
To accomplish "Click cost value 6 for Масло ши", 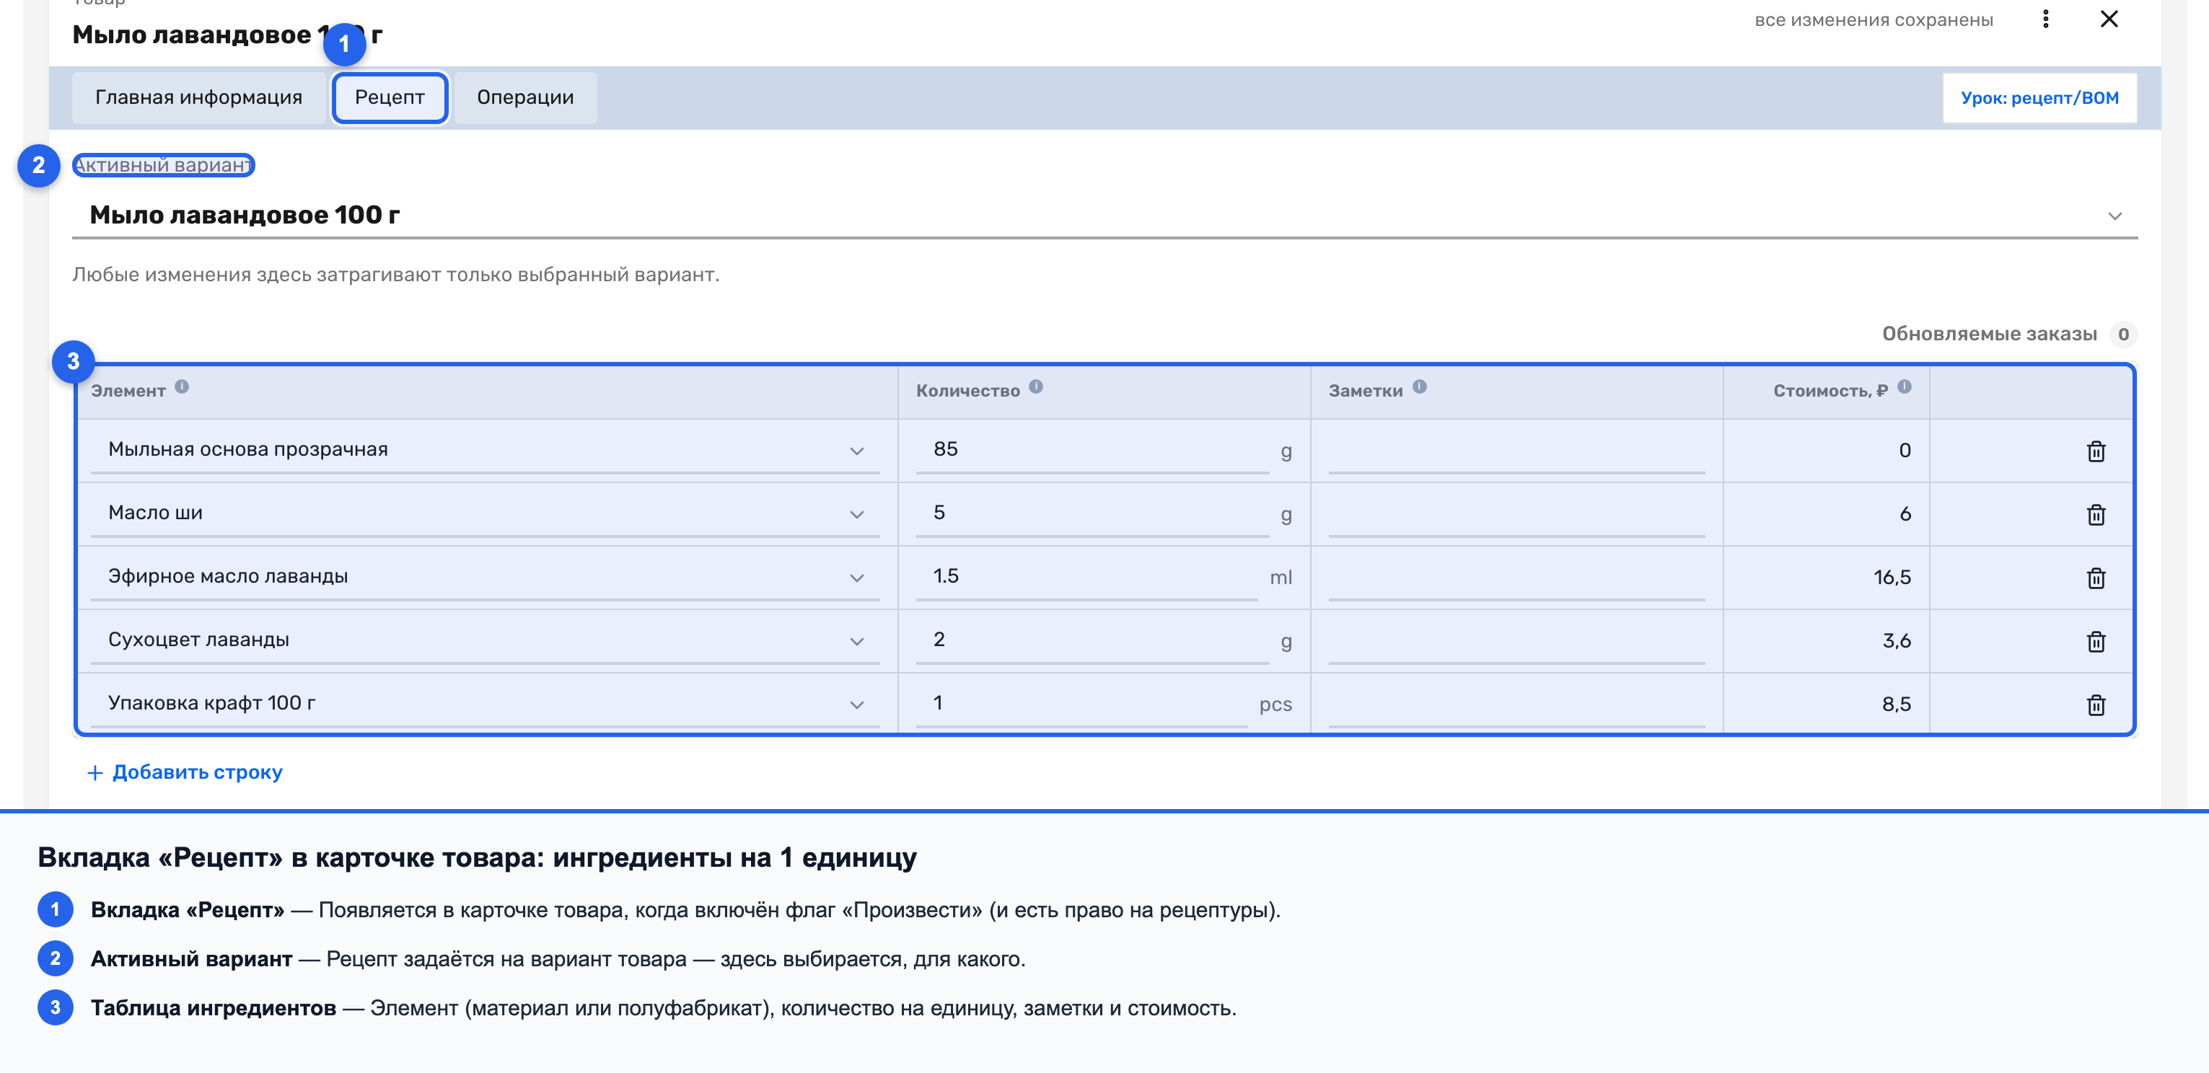I will pos(1905,514).
